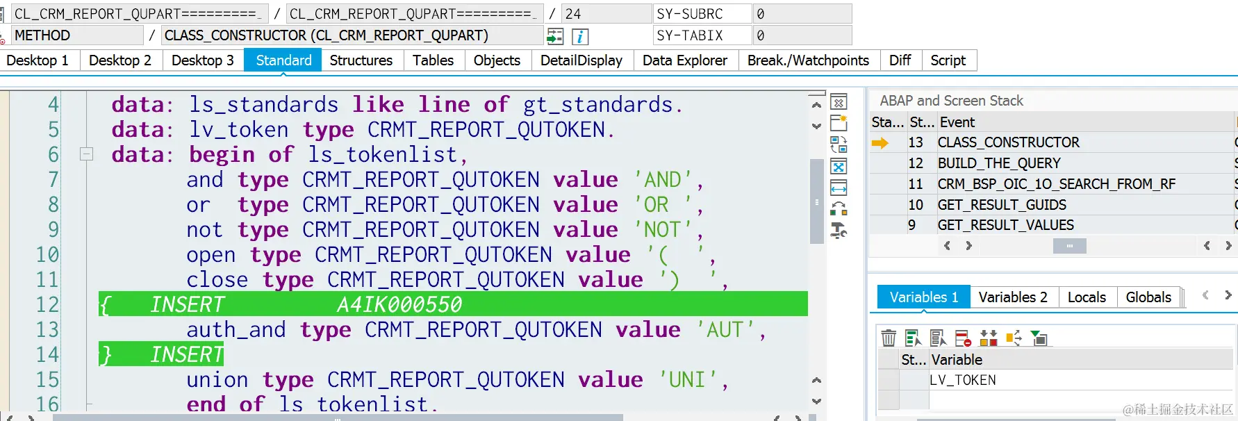
Task: Open the Tables tab
Action: tap(434, 60)
